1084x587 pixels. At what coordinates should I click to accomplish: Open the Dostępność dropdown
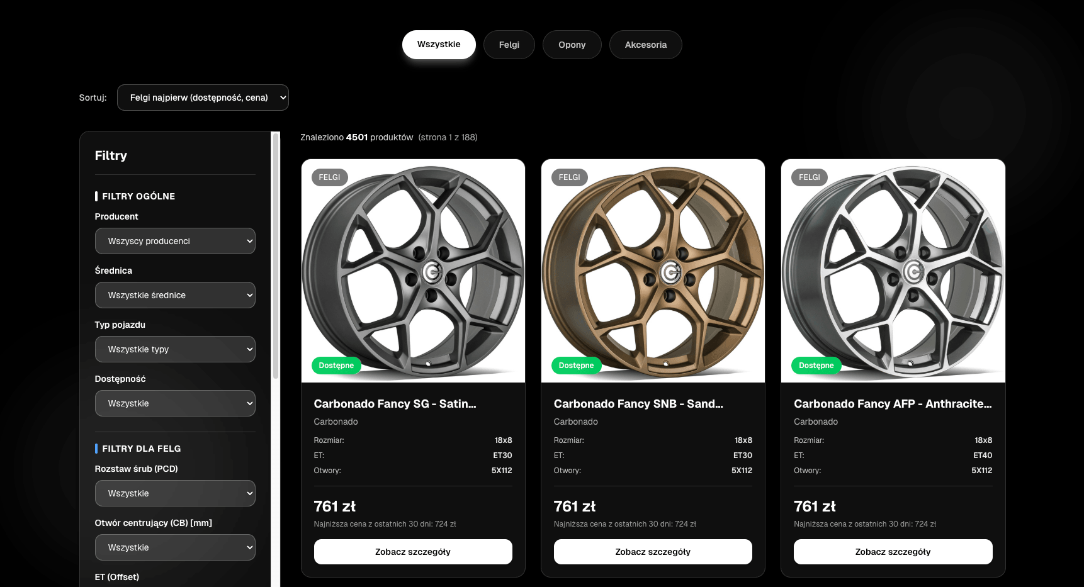coord(175,403)
